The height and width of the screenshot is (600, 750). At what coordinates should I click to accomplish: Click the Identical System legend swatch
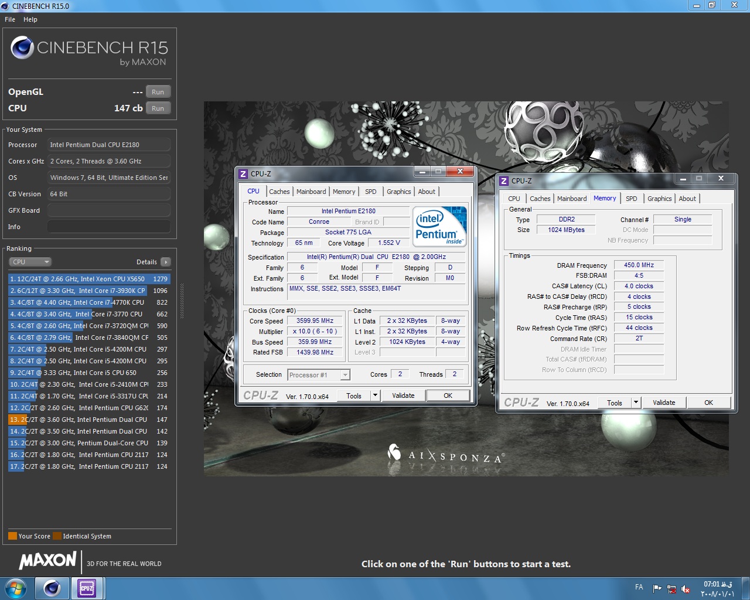click(x=57, y=536)
